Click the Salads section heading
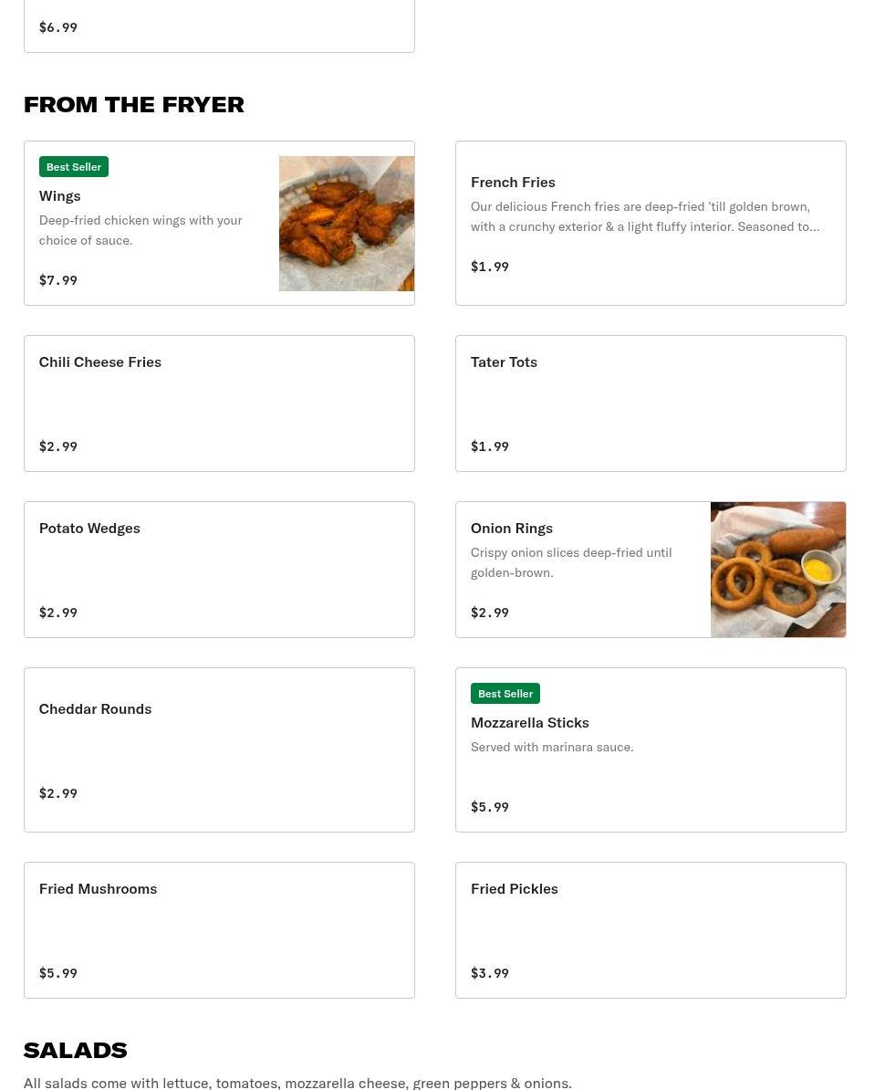The image size is (885, 1090). pos(75,1050)
